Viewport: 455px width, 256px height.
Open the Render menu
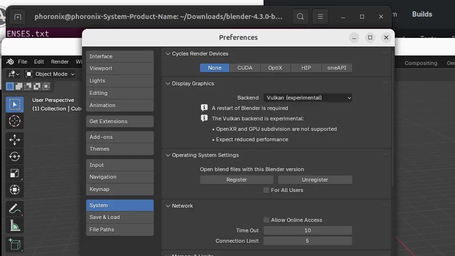click(x=60, y=62)
